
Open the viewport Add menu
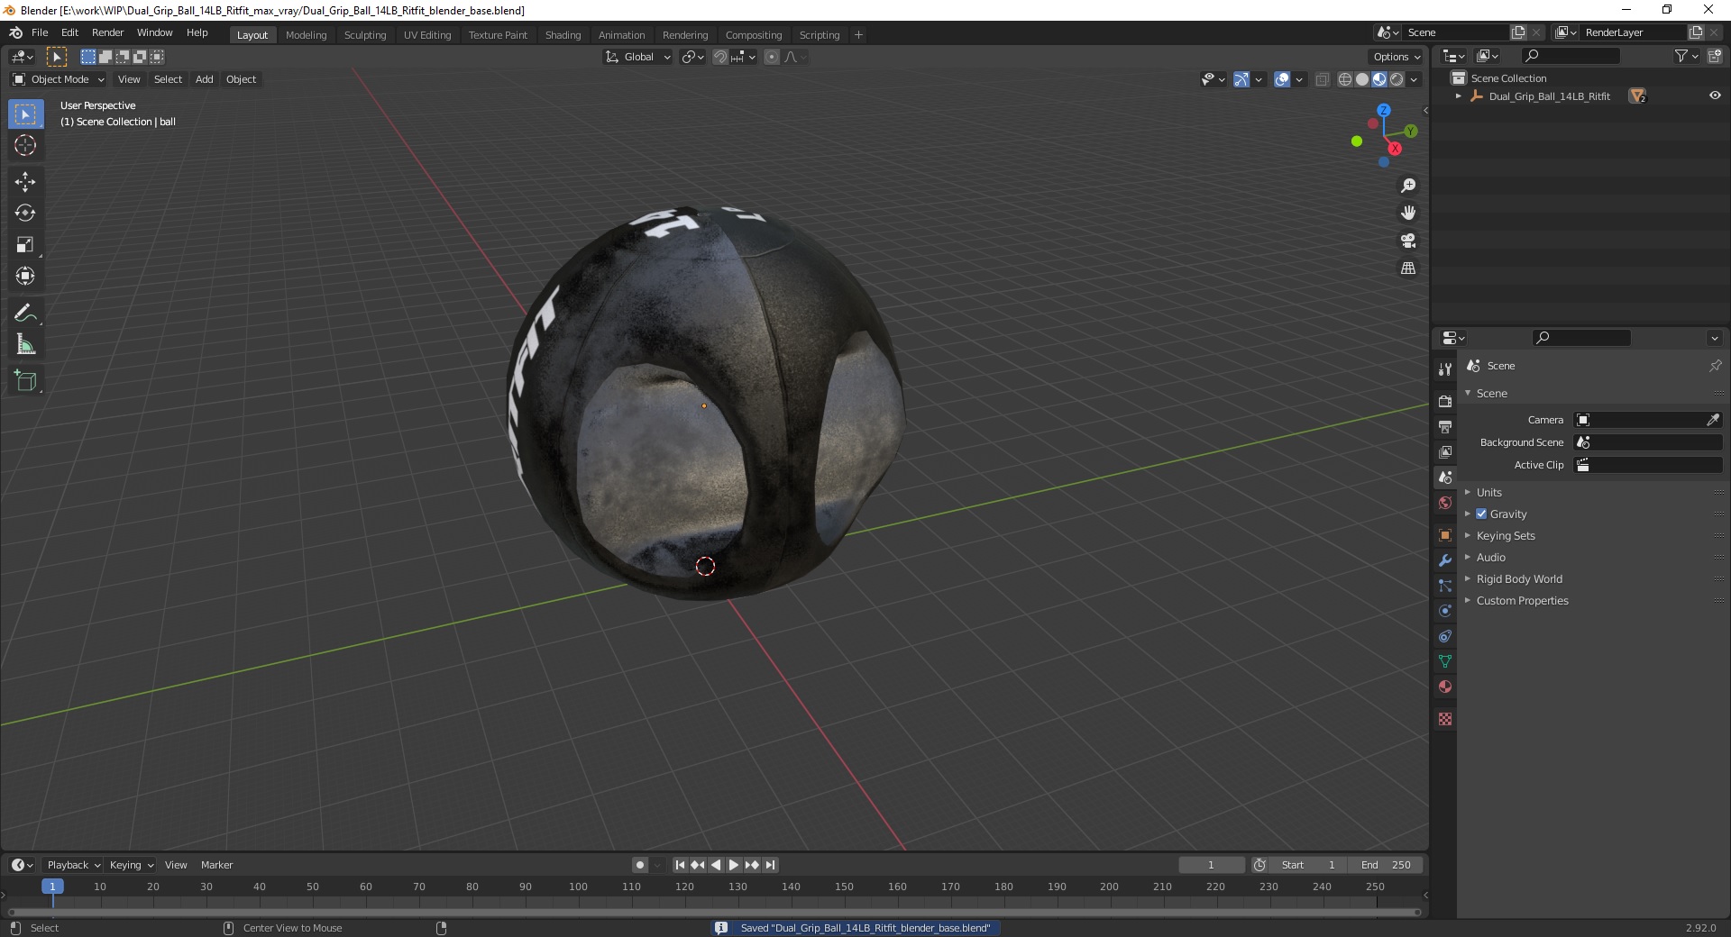205,79
